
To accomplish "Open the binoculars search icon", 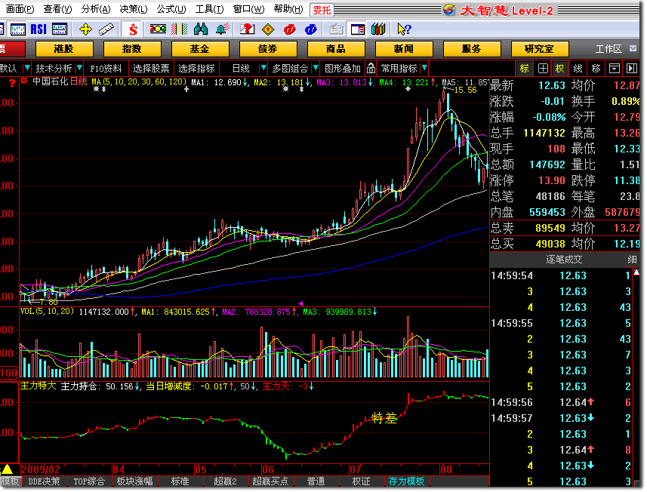I will (x=201, y=29).
